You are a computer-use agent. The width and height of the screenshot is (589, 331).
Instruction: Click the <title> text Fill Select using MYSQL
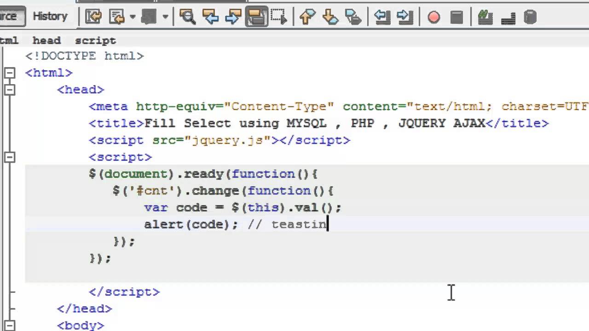236,123
